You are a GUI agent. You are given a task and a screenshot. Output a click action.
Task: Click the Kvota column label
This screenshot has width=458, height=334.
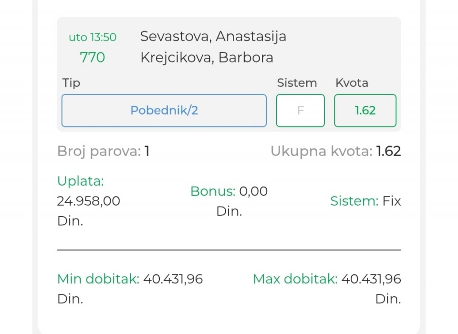click(x=352, y=83)
